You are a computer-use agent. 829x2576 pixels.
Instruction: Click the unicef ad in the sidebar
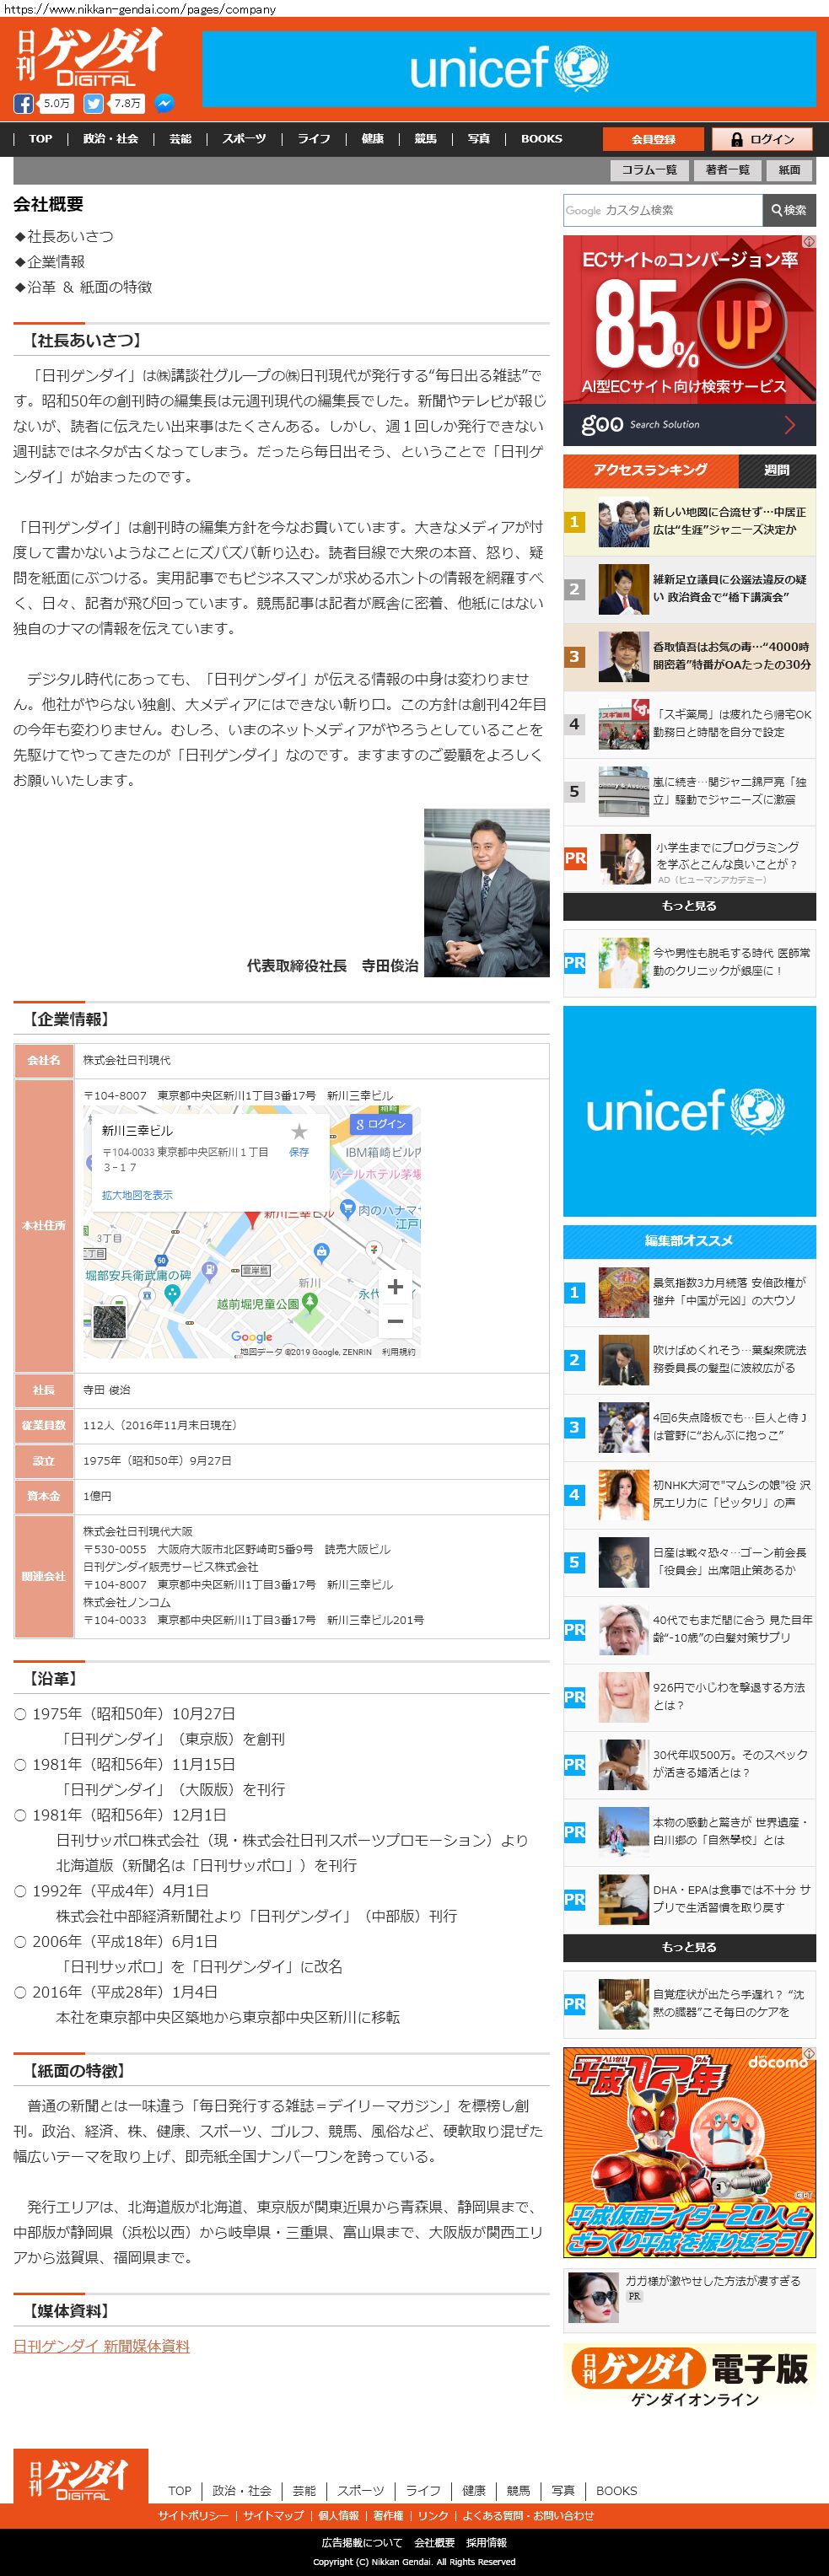[x=689, y=1111]
